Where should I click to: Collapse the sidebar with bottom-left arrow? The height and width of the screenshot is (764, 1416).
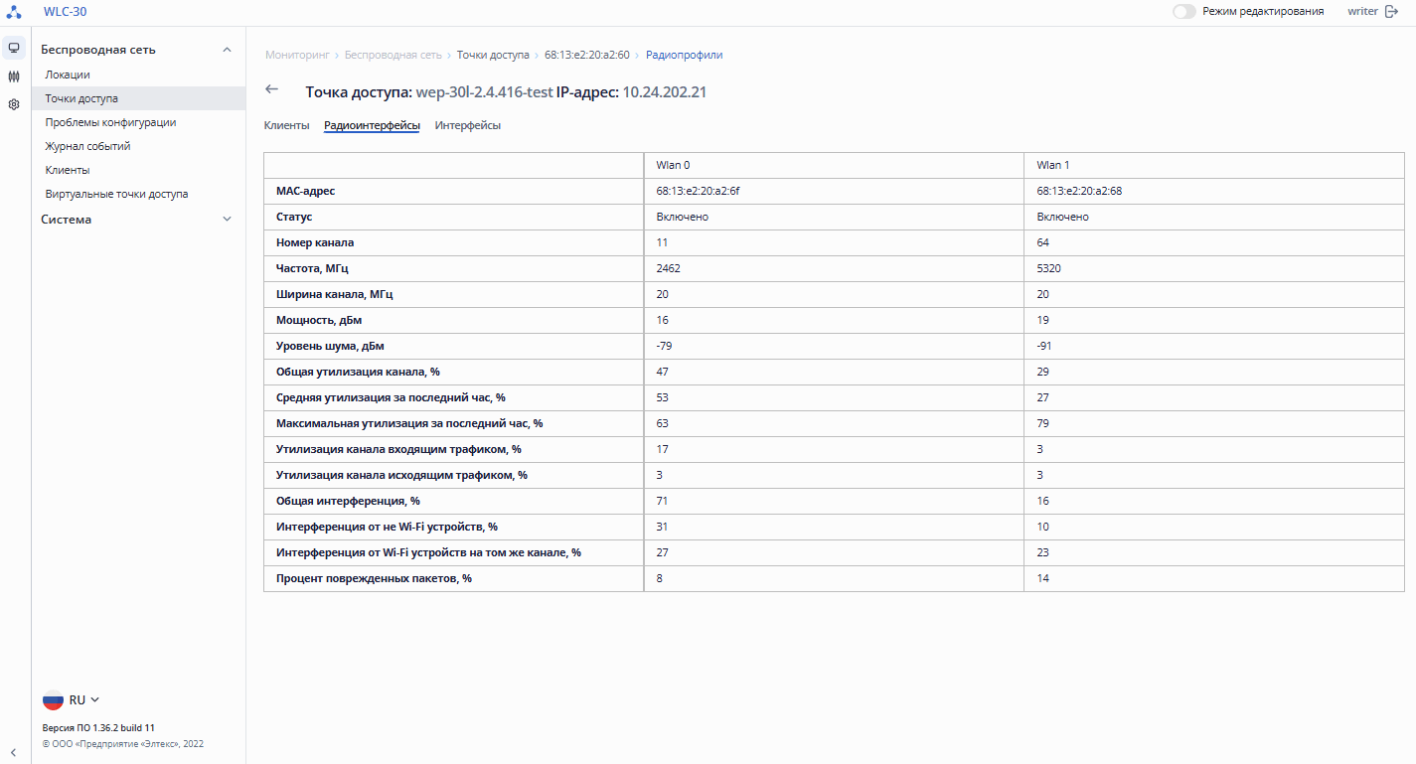14,752
